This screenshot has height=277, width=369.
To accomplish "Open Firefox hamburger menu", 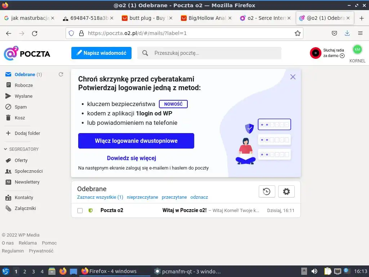I will [x=360, y=33].
